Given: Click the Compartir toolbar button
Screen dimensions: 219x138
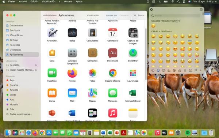Looking at the screenshot, I should tap(124, 15).
